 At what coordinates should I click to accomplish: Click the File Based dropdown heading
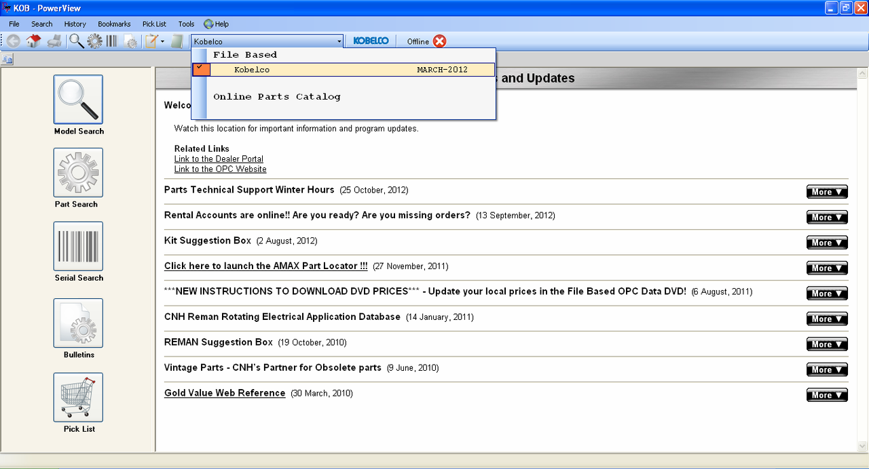tap(245, 55)
